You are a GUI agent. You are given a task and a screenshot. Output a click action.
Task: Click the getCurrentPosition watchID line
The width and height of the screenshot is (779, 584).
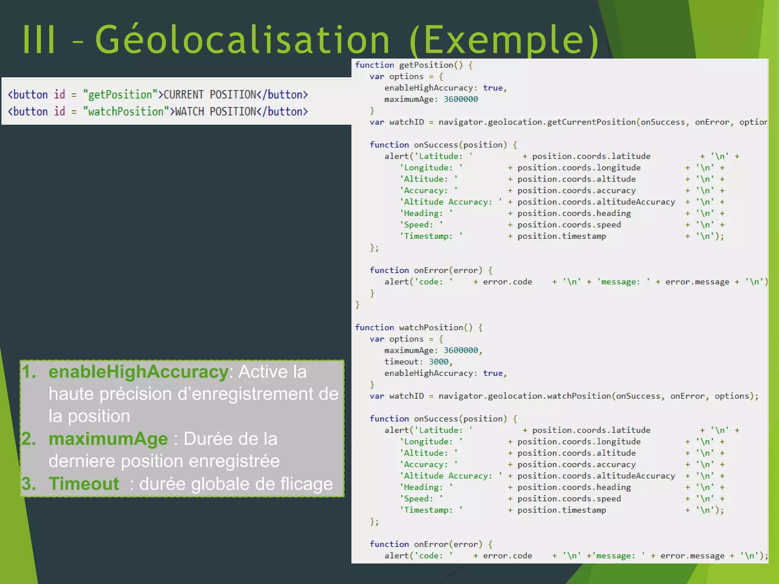(568, 122)
